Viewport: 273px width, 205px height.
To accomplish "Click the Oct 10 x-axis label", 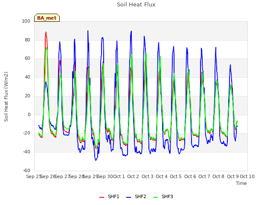I will tap(247, 176).
